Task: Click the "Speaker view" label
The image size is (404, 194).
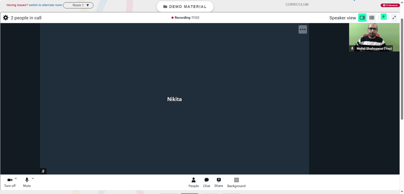Action: (343, 18)
